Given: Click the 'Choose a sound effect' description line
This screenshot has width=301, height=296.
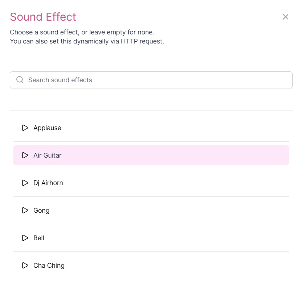Looking at the screenshot, I should [x=82, y=32].
